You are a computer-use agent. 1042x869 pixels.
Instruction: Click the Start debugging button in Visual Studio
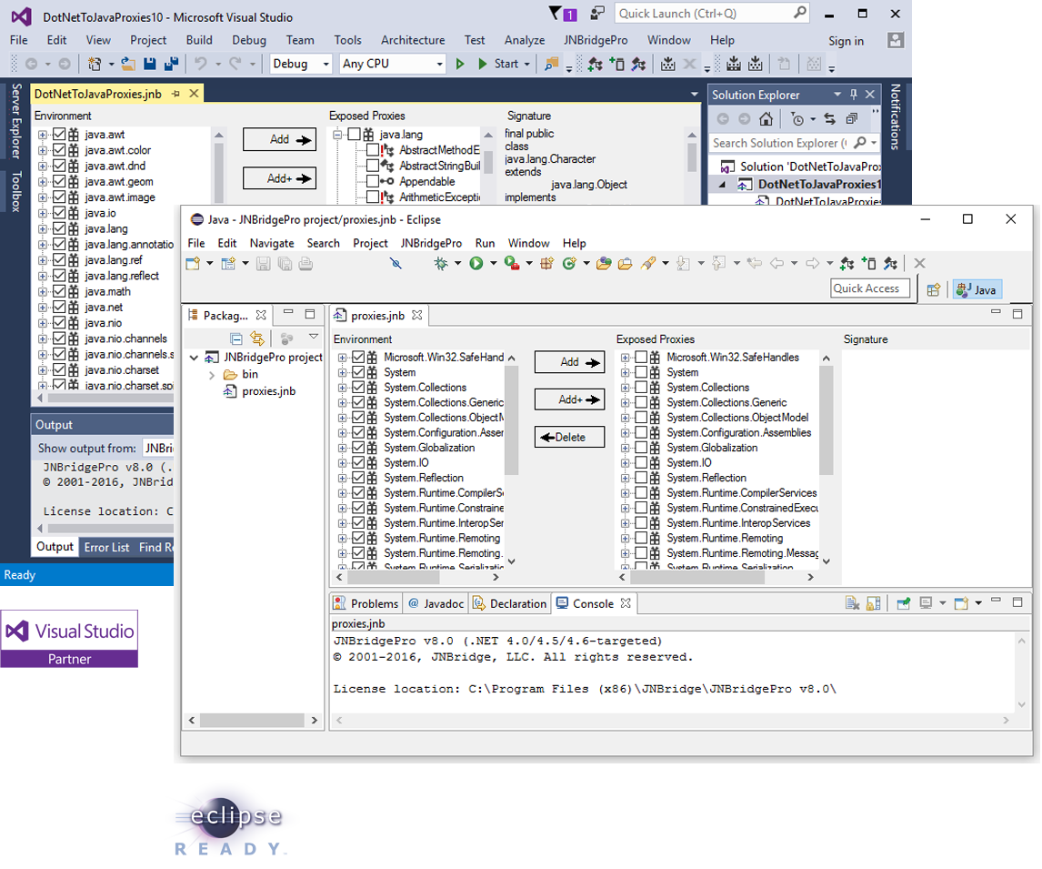coord(504,64)
